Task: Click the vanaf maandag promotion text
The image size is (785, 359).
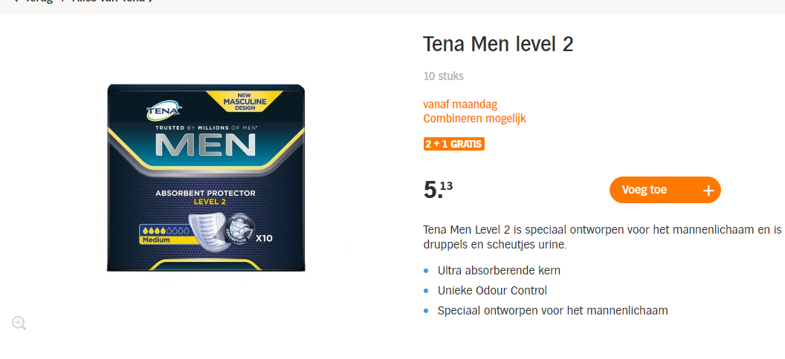Action: [460, 105]
